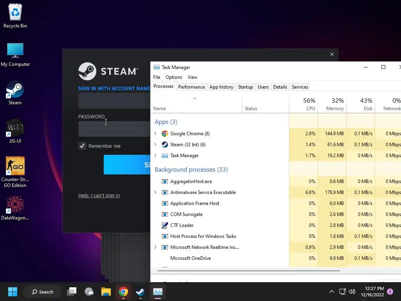
Task: Click the Google Chrome icon in process list
Action: 165,134
